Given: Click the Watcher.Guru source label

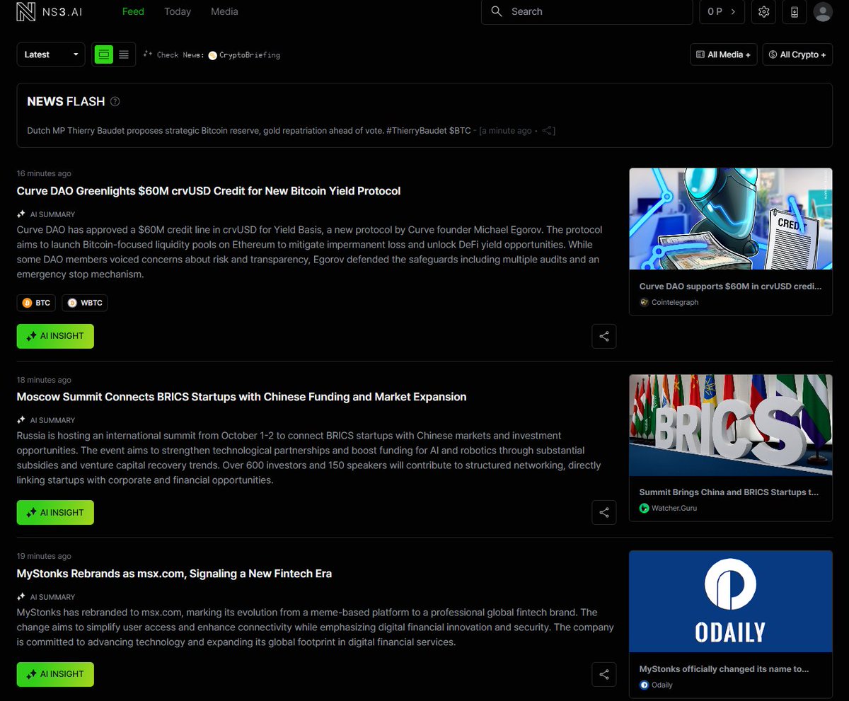Looking at the screenshot, I should 668,508.
